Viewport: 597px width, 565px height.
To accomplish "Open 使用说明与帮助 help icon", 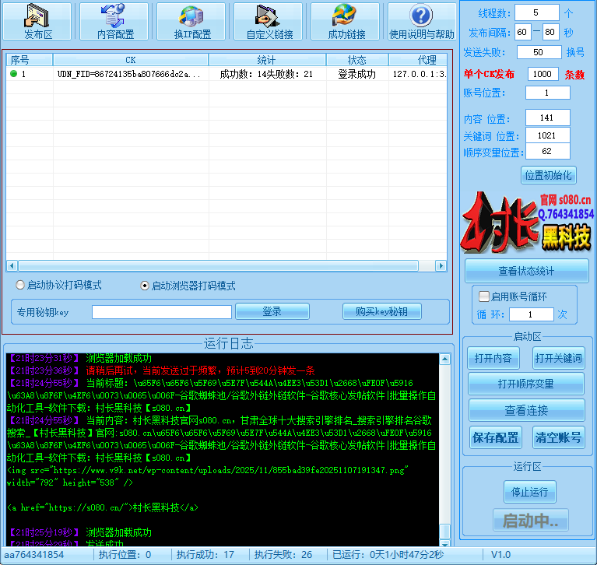I will tap(422, 21).
